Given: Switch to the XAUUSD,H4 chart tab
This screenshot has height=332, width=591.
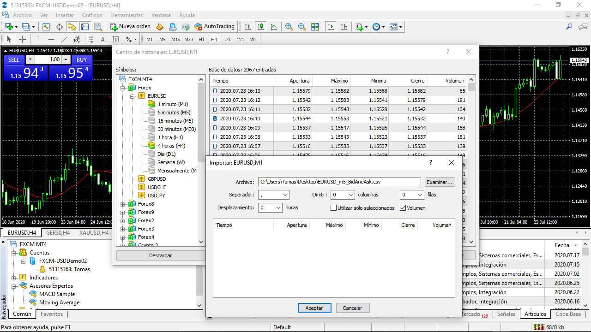Looking at the screenshot, I should (94, 233).
